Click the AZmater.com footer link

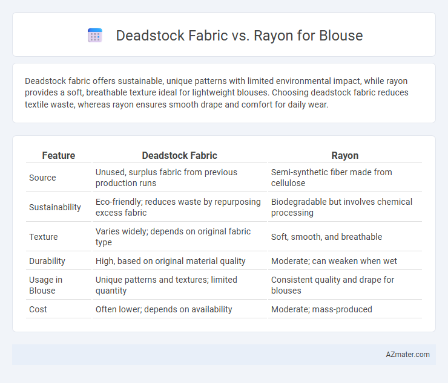[407, 354]
